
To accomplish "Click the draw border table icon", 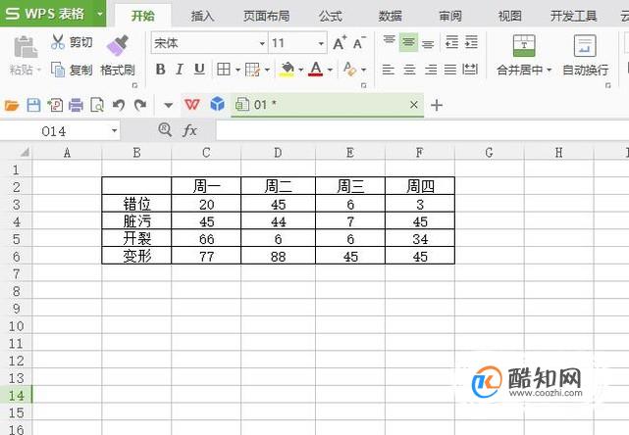I will click(x=252, y=70).
